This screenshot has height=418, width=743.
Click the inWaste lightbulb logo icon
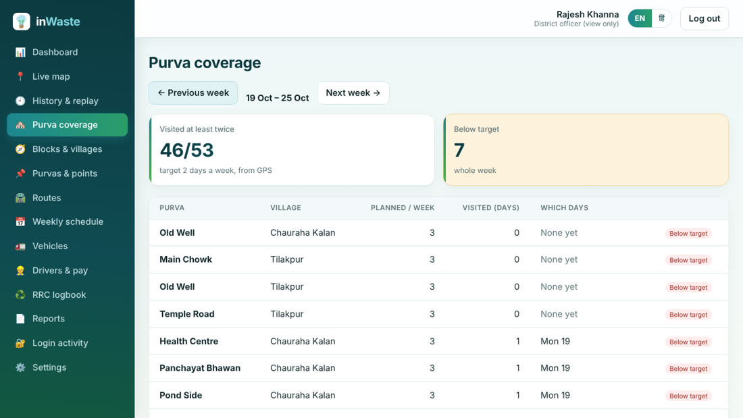pyautogui.click(x=22, y=22)
